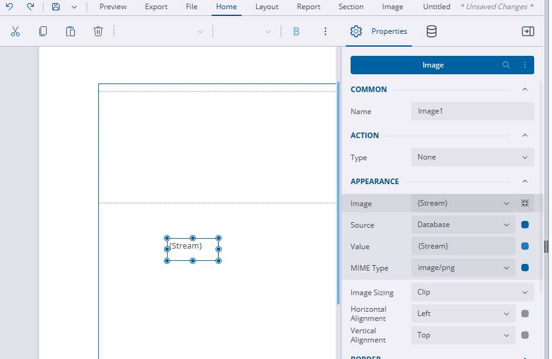Click the Paste clipboard icon
The height and width of the screenshot is (359, 552).
tap(71, 31)
